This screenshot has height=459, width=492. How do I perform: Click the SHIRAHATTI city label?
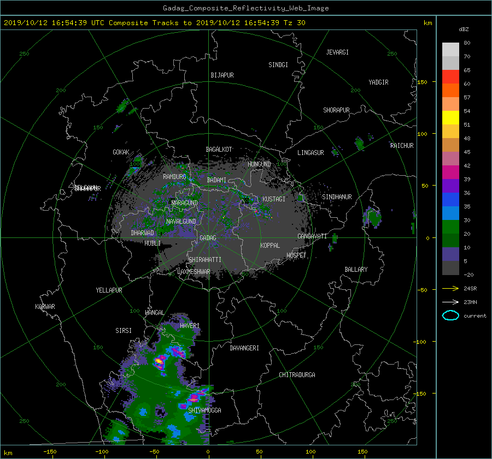coord(205,260)
